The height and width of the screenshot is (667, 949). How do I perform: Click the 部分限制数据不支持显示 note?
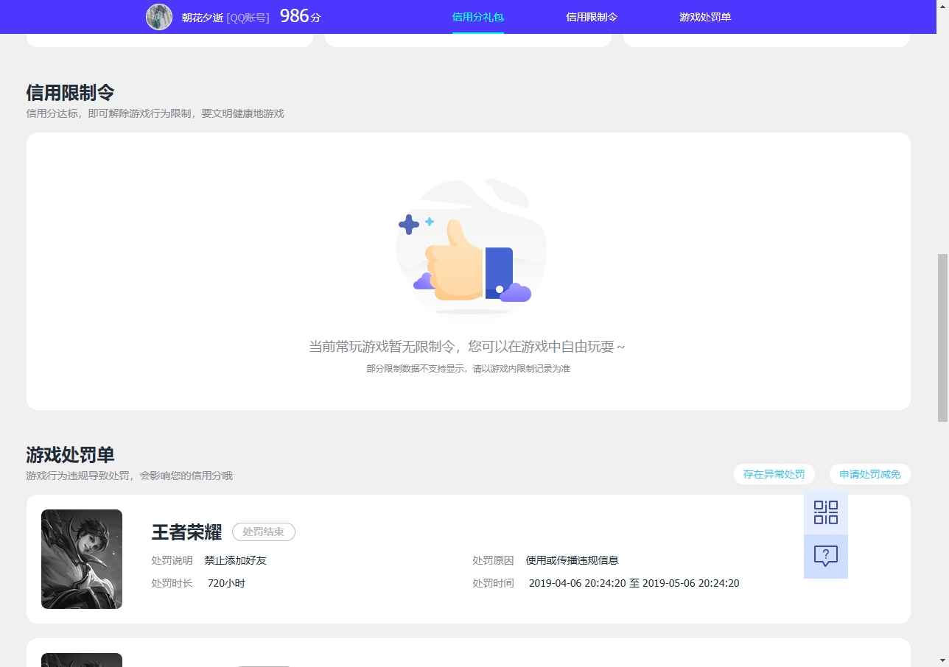468,368
